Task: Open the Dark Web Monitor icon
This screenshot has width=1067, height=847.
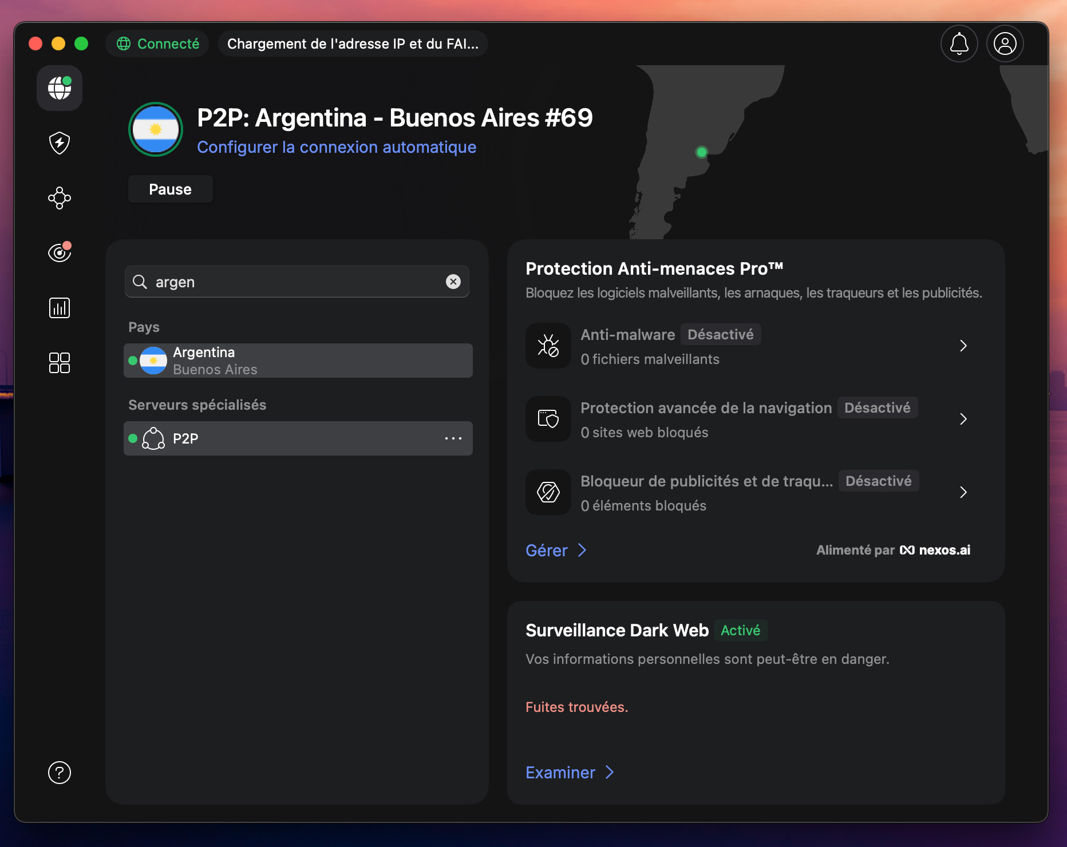Action: [59, 252]
